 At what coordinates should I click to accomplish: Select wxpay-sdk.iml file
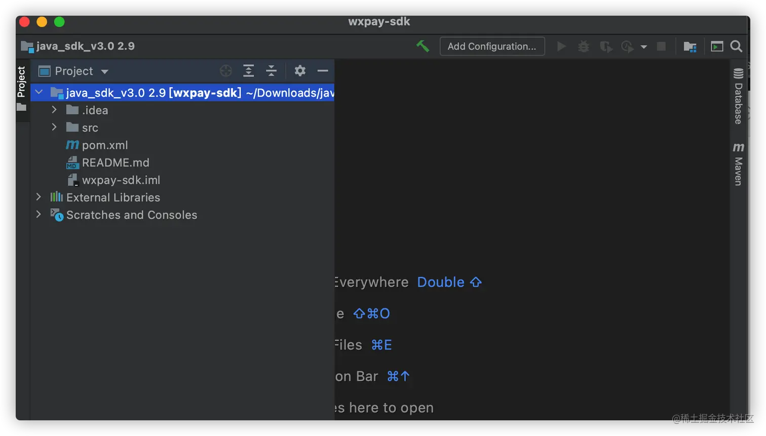pos(182,180)
